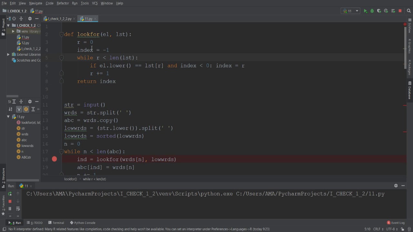The height and width of the screenshot is (232, 413).
Task: Collapse the I_CHECK_1_2 project folder
Action: click(x=9, y=25)
